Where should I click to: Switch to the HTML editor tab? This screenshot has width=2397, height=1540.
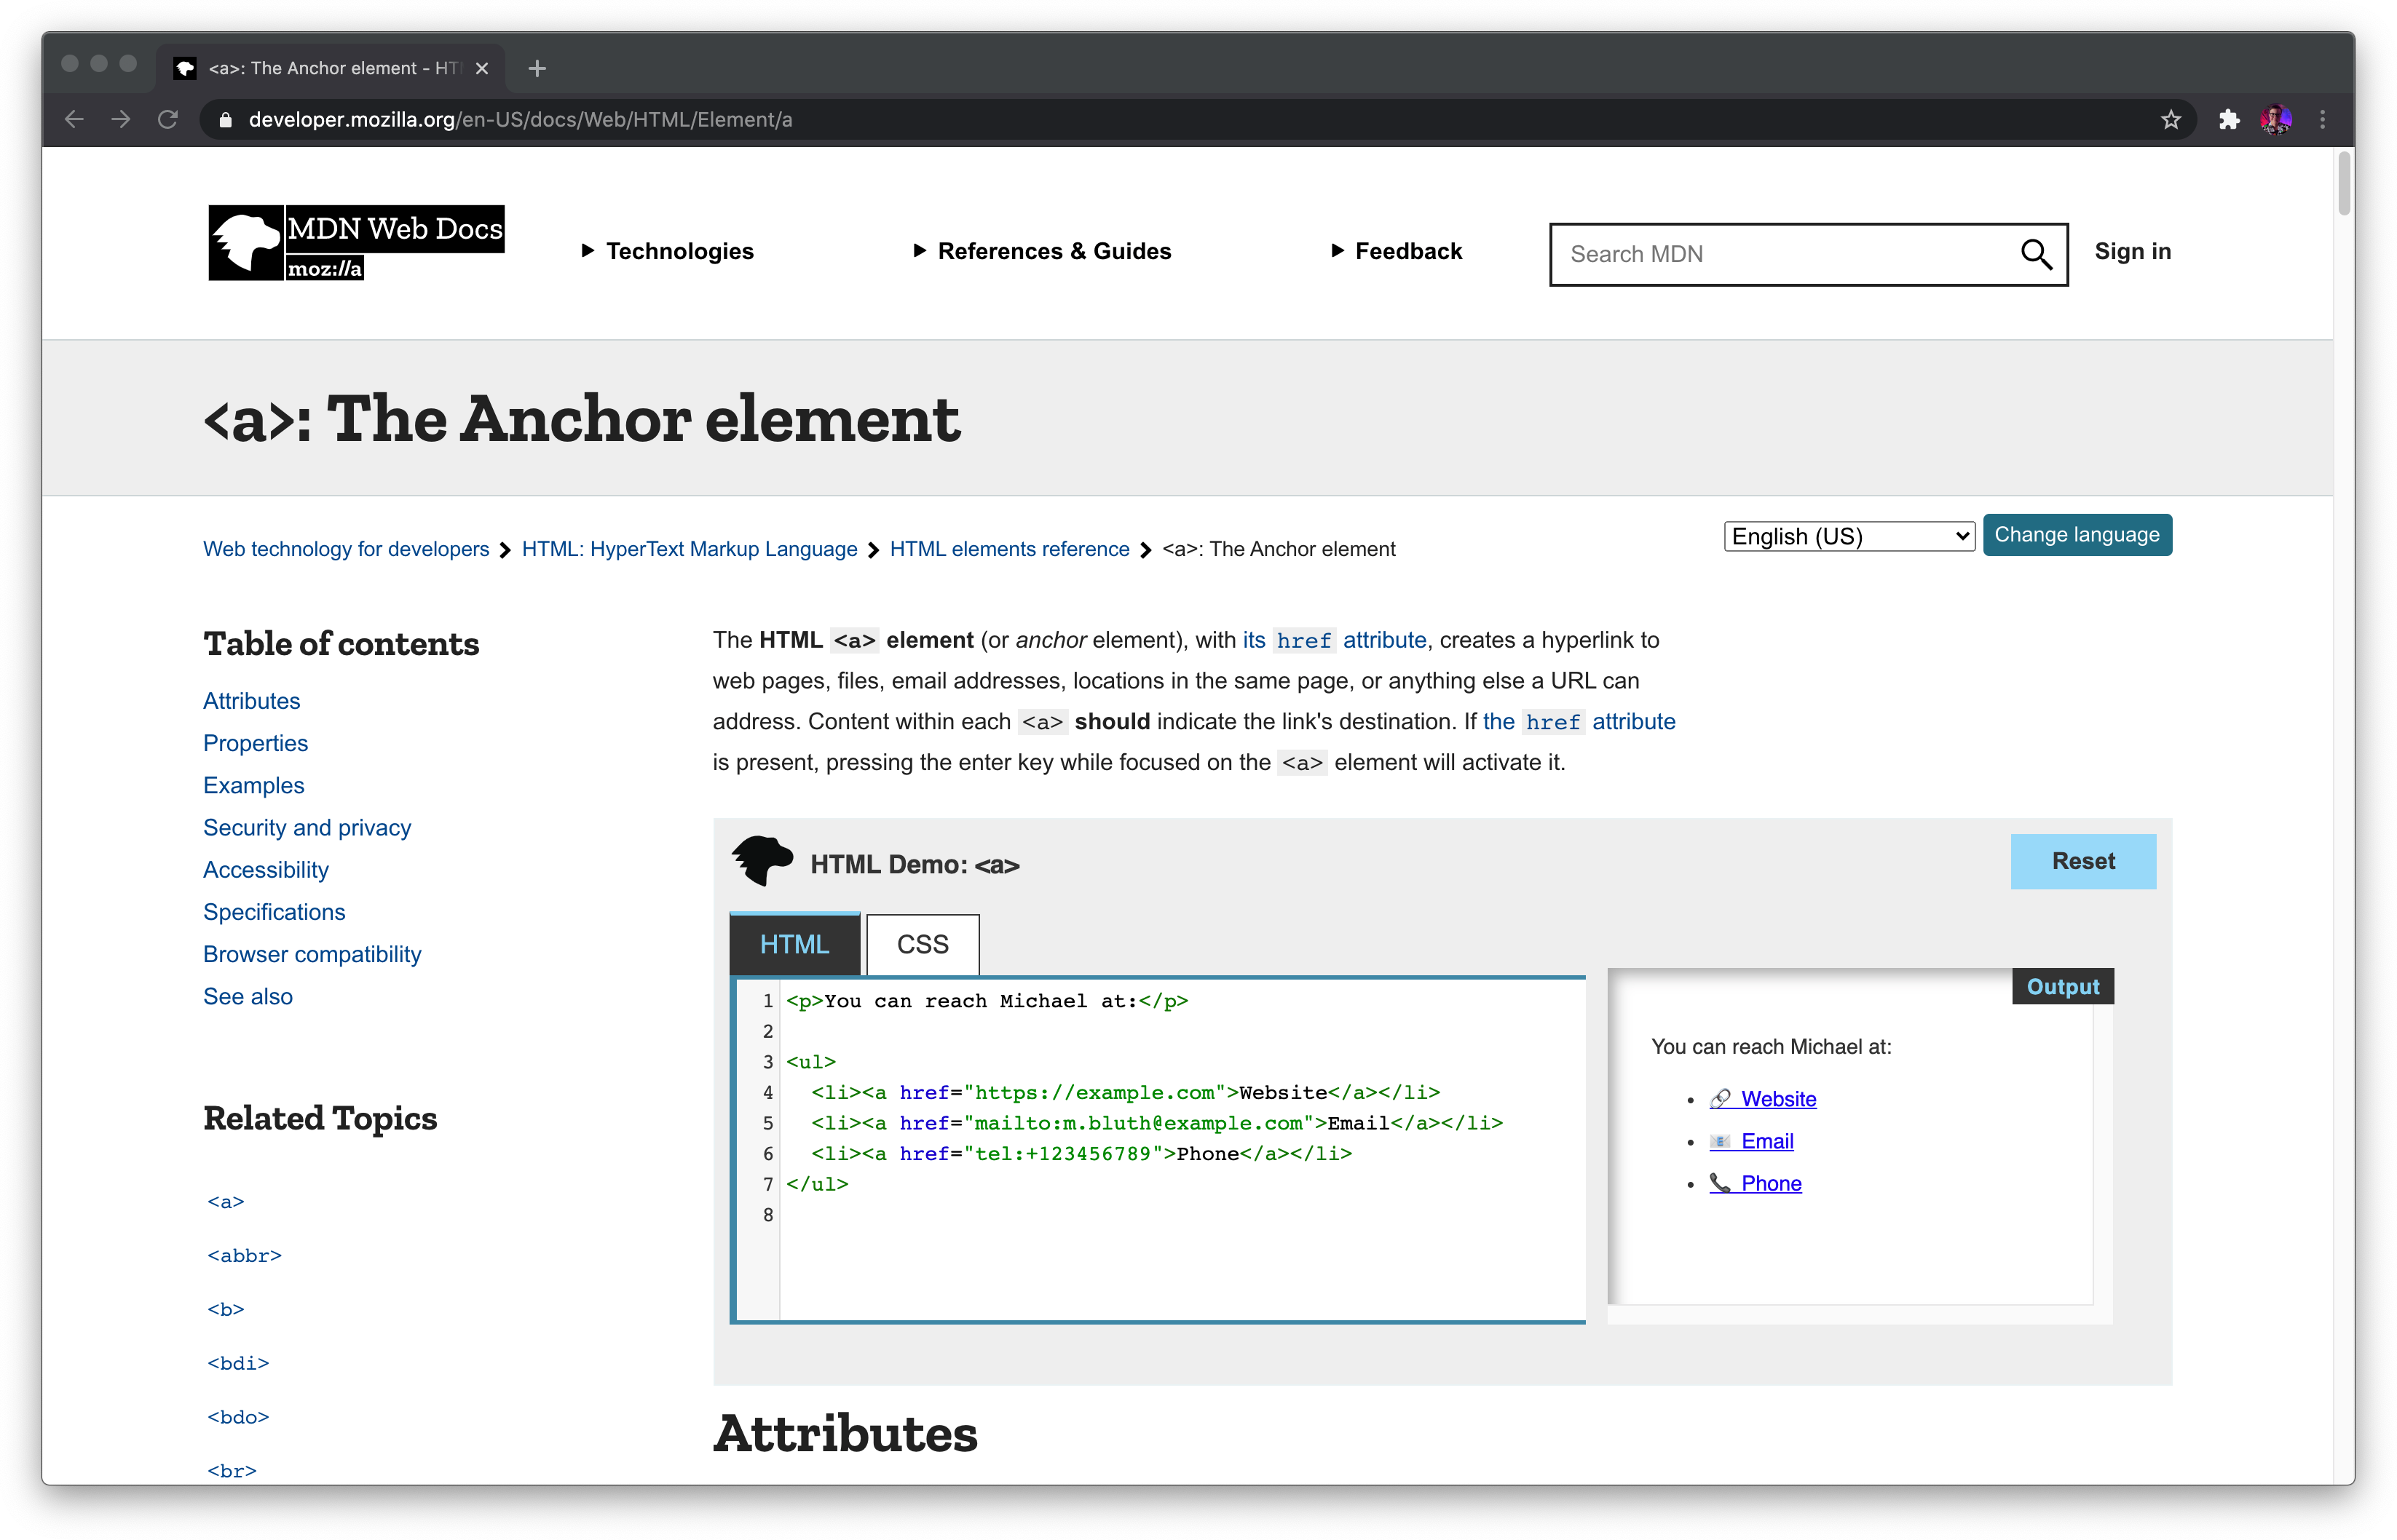[794, 944]
